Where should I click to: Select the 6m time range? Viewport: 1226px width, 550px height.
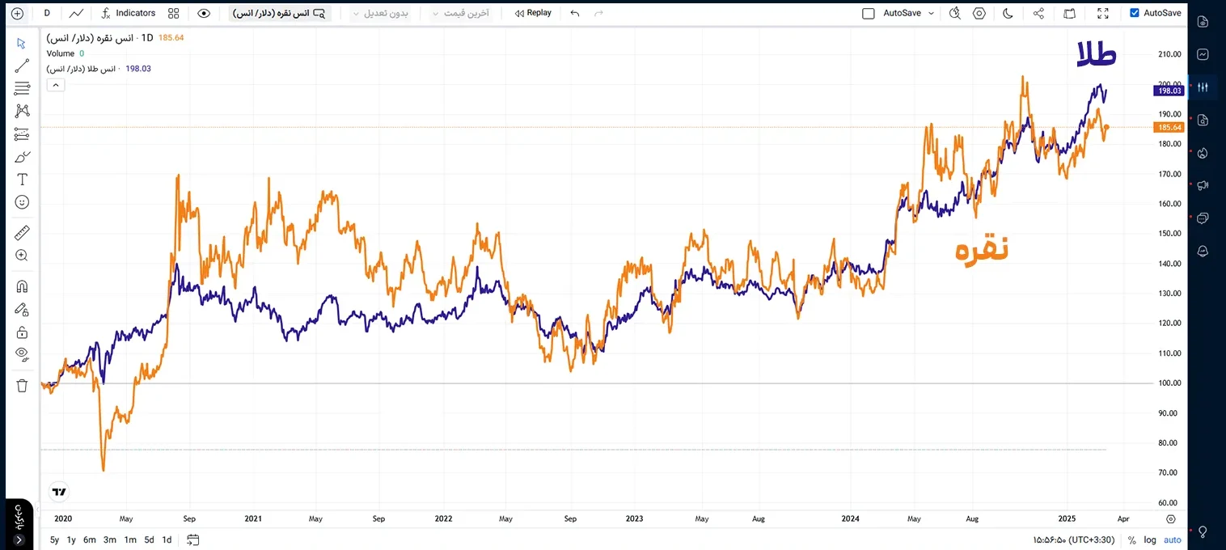[x=89, y=539]
